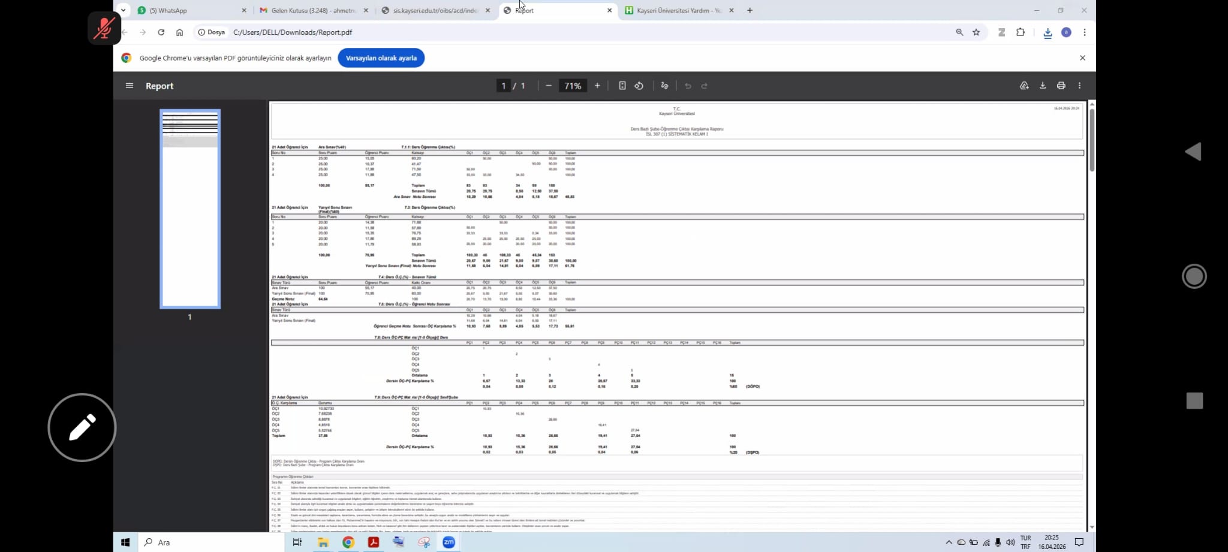Print the Report PDF
Image resolution: width=1228 pixels, height=552 pixels.
(x=1061, y=86)
